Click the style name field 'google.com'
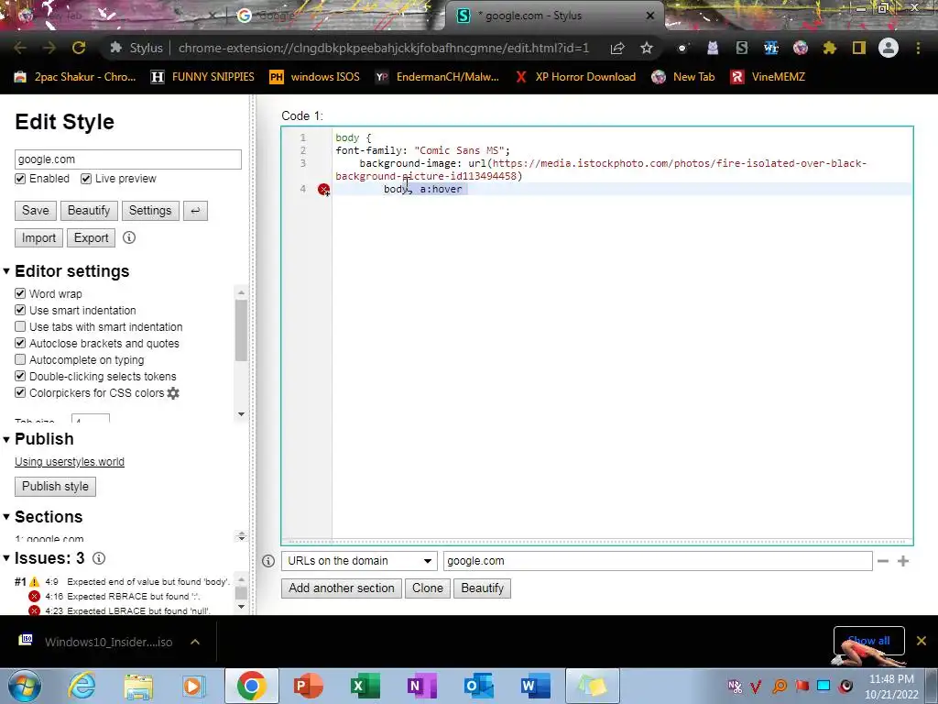938x704 pixels. pos(128,159)
